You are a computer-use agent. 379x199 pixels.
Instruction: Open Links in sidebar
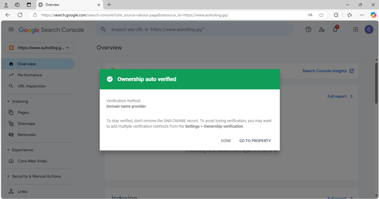(38, 192)
